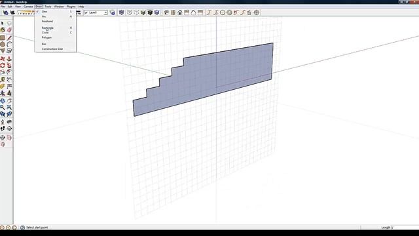Select the Rotate tool

click(3, 66)
